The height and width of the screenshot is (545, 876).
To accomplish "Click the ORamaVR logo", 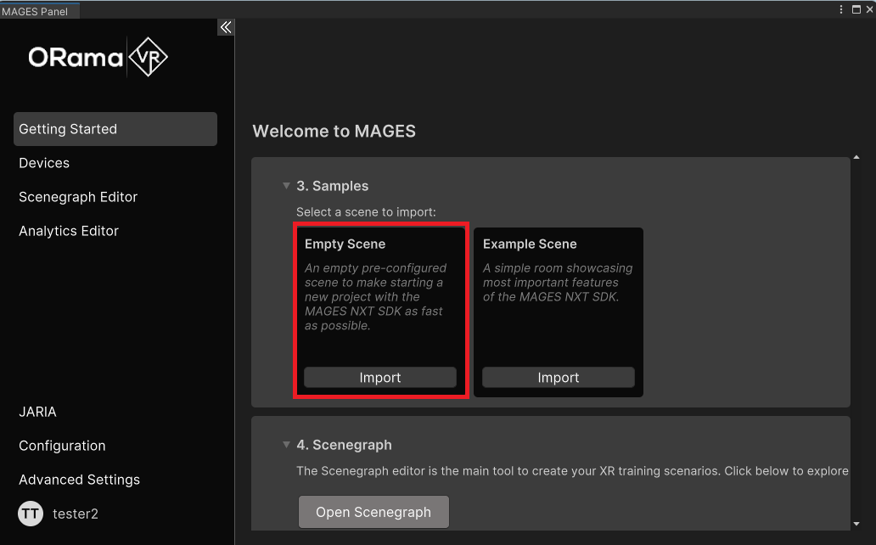I will (98, 58).
